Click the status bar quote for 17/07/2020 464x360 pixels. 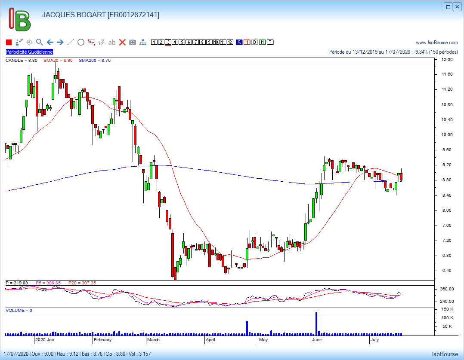click(x=77, y=354)
